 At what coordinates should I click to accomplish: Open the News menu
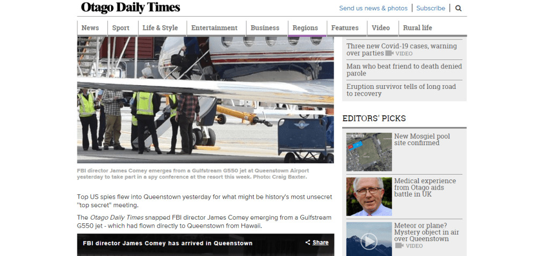(90, 28)
